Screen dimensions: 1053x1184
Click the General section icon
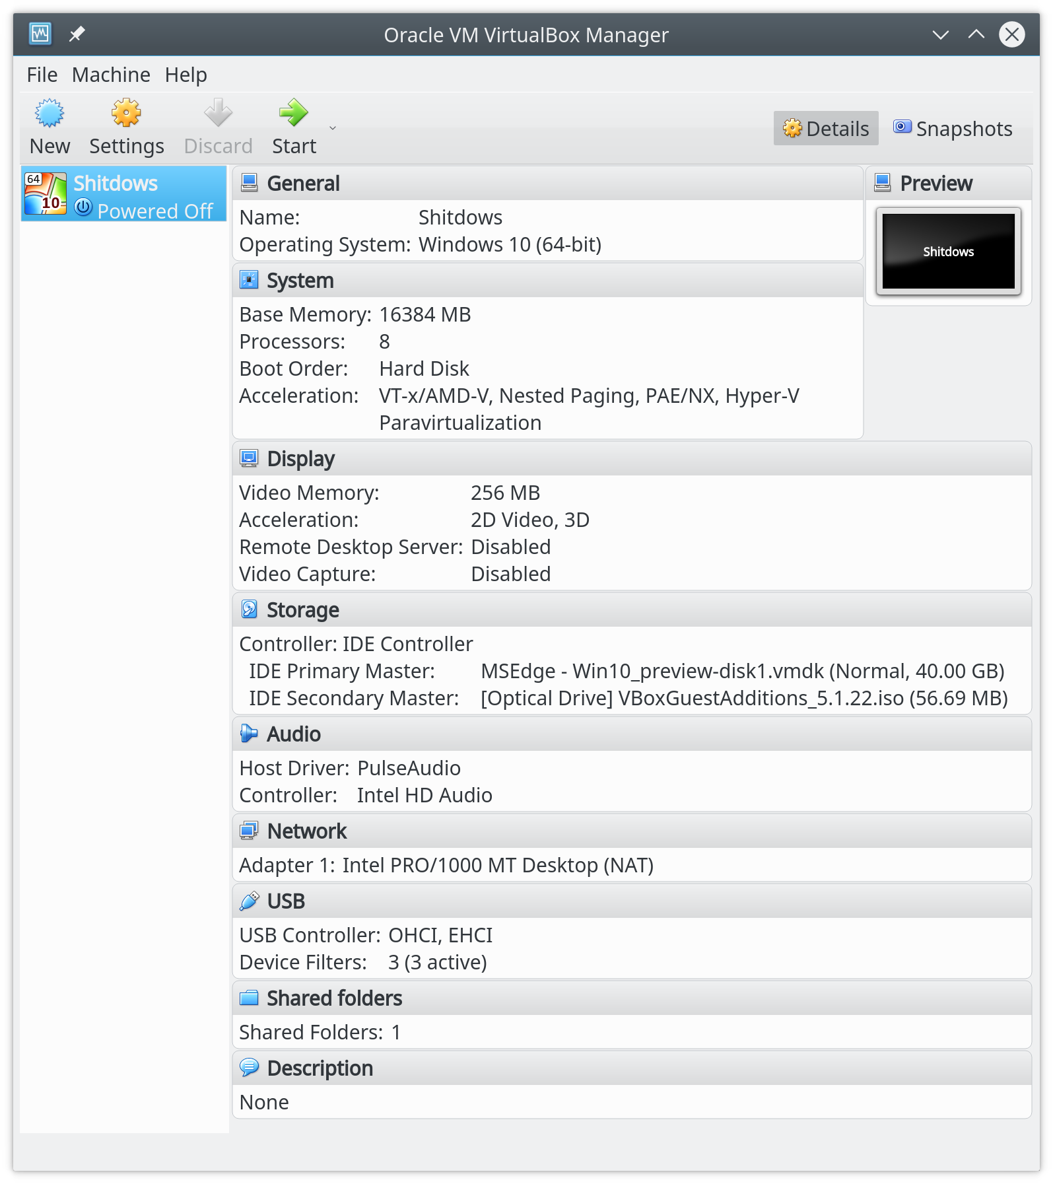pos(249,182)
